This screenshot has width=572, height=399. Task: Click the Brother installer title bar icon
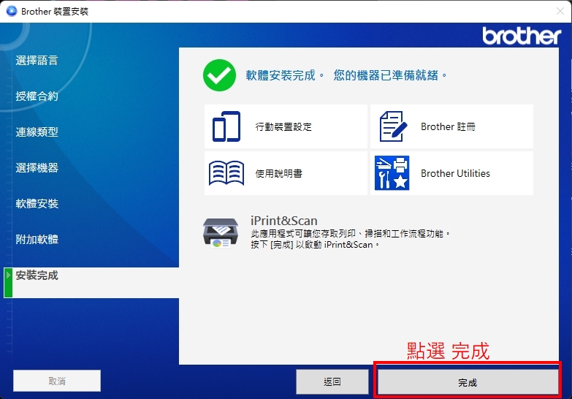pyautogui.click(x=12, y=11)
